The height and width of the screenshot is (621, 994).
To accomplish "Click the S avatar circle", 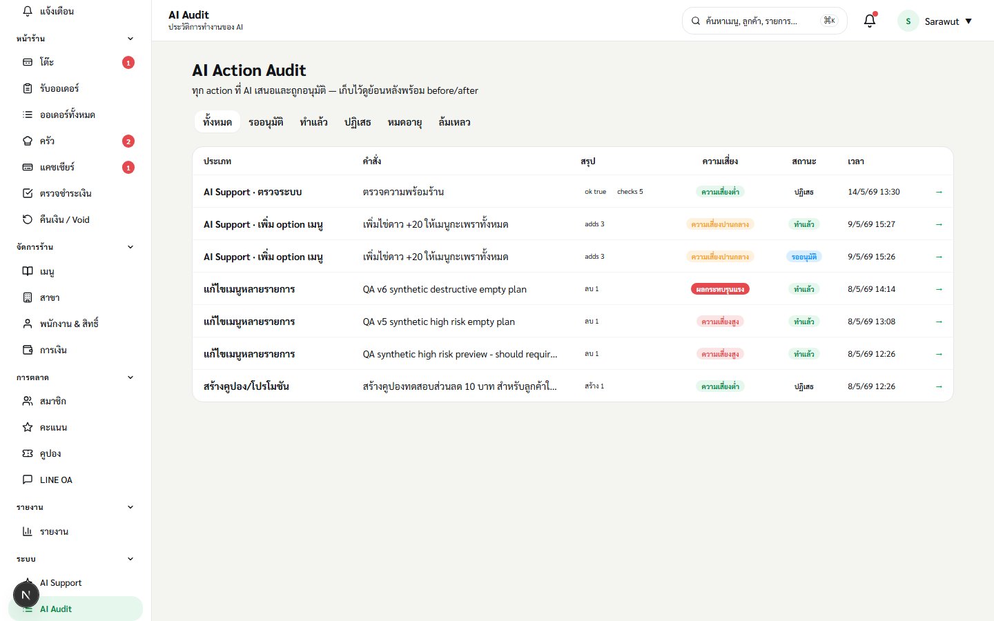I will [x=908, y=21].
